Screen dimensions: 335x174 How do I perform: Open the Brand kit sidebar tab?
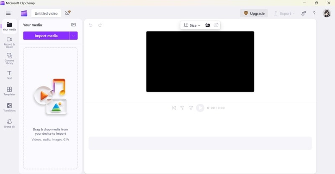point(9,124)
